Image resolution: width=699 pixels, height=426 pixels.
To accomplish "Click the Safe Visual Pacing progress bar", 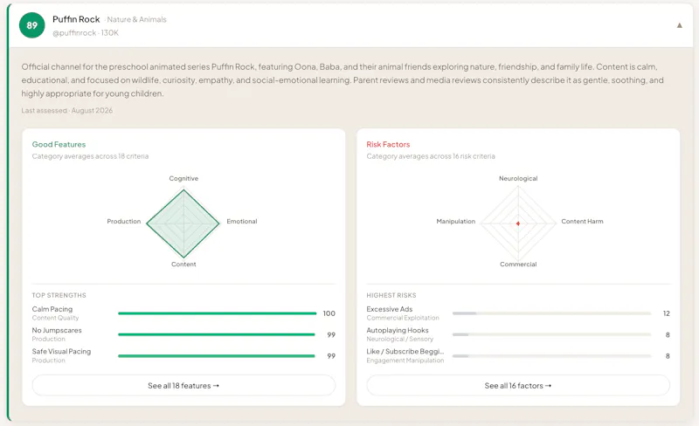I will (216, 356).
